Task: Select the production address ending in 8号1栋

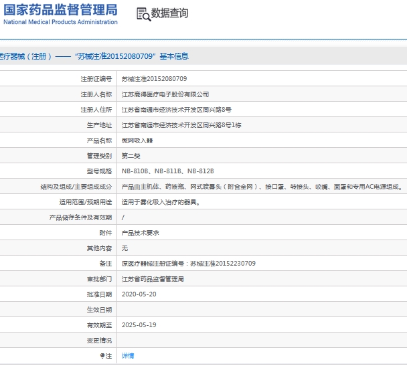Action: [181, 125]
